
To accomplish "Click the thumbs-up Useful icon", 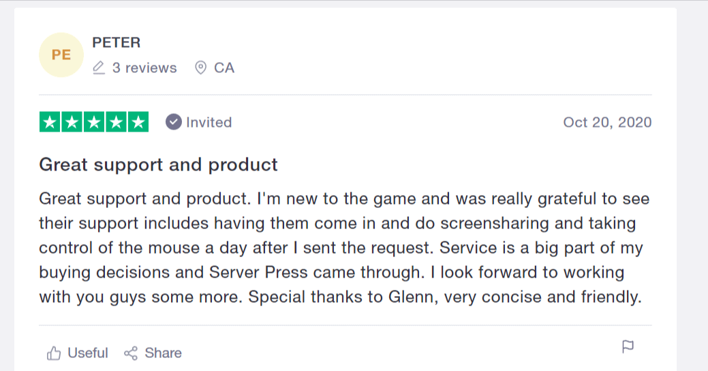I will pyautogui.click(x=54, y=353).
